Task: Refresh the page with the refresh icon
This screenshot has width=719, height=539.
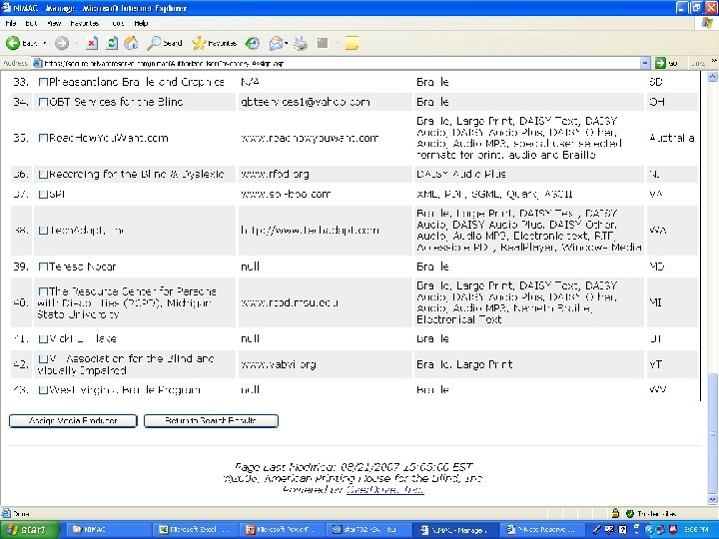Action: (112, 43)
